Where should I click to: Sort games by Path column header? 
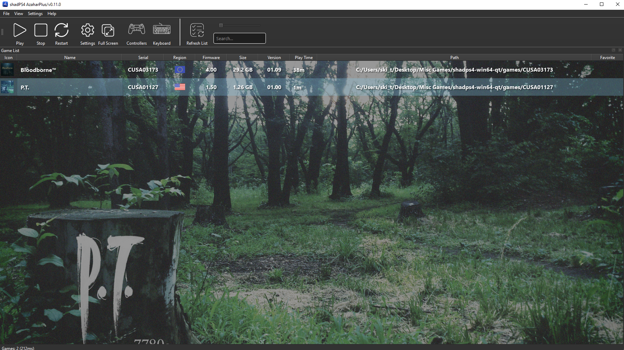(x=454, y=58)
